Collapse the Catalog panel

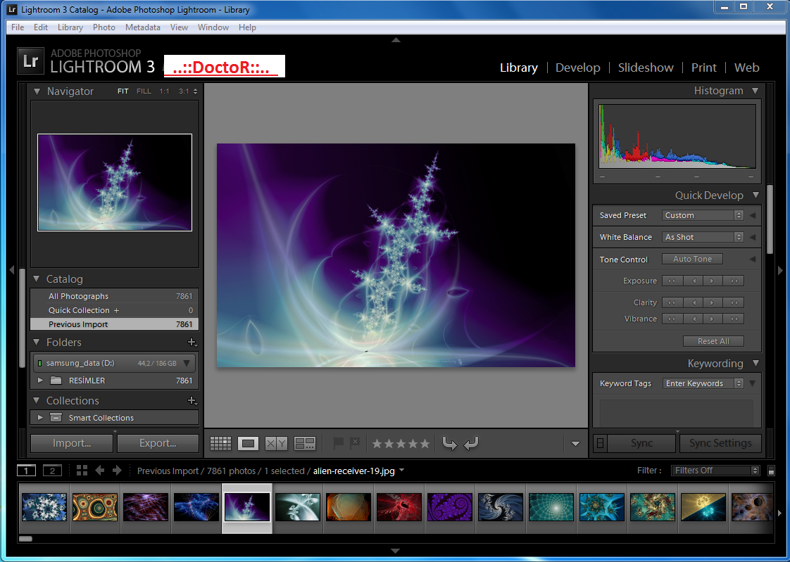pyautogui.click(x=37, y=279)
